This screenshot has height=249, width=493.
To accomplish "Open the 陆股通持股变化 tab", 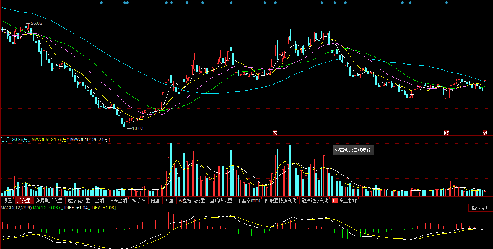I will (281, 200).
